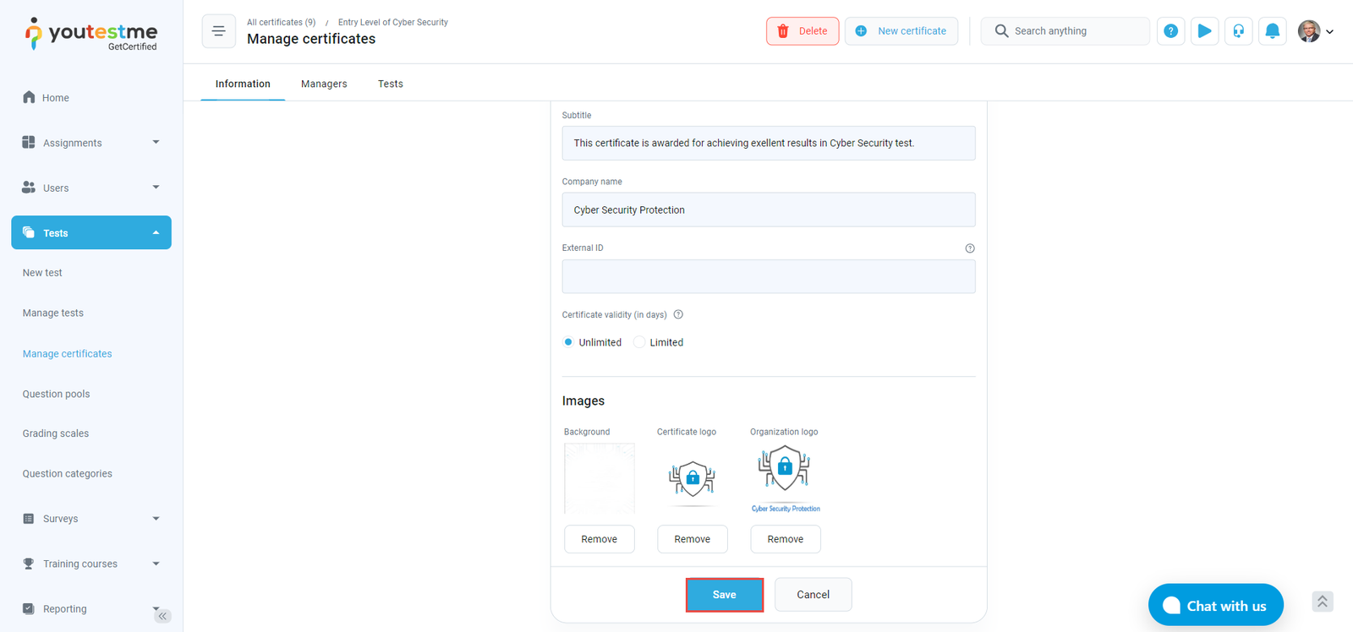Collapse the sidebar with double-chevron icon
Image resolution: width=1353 pixels, height=632 pixels.
(x=162, y=616)
